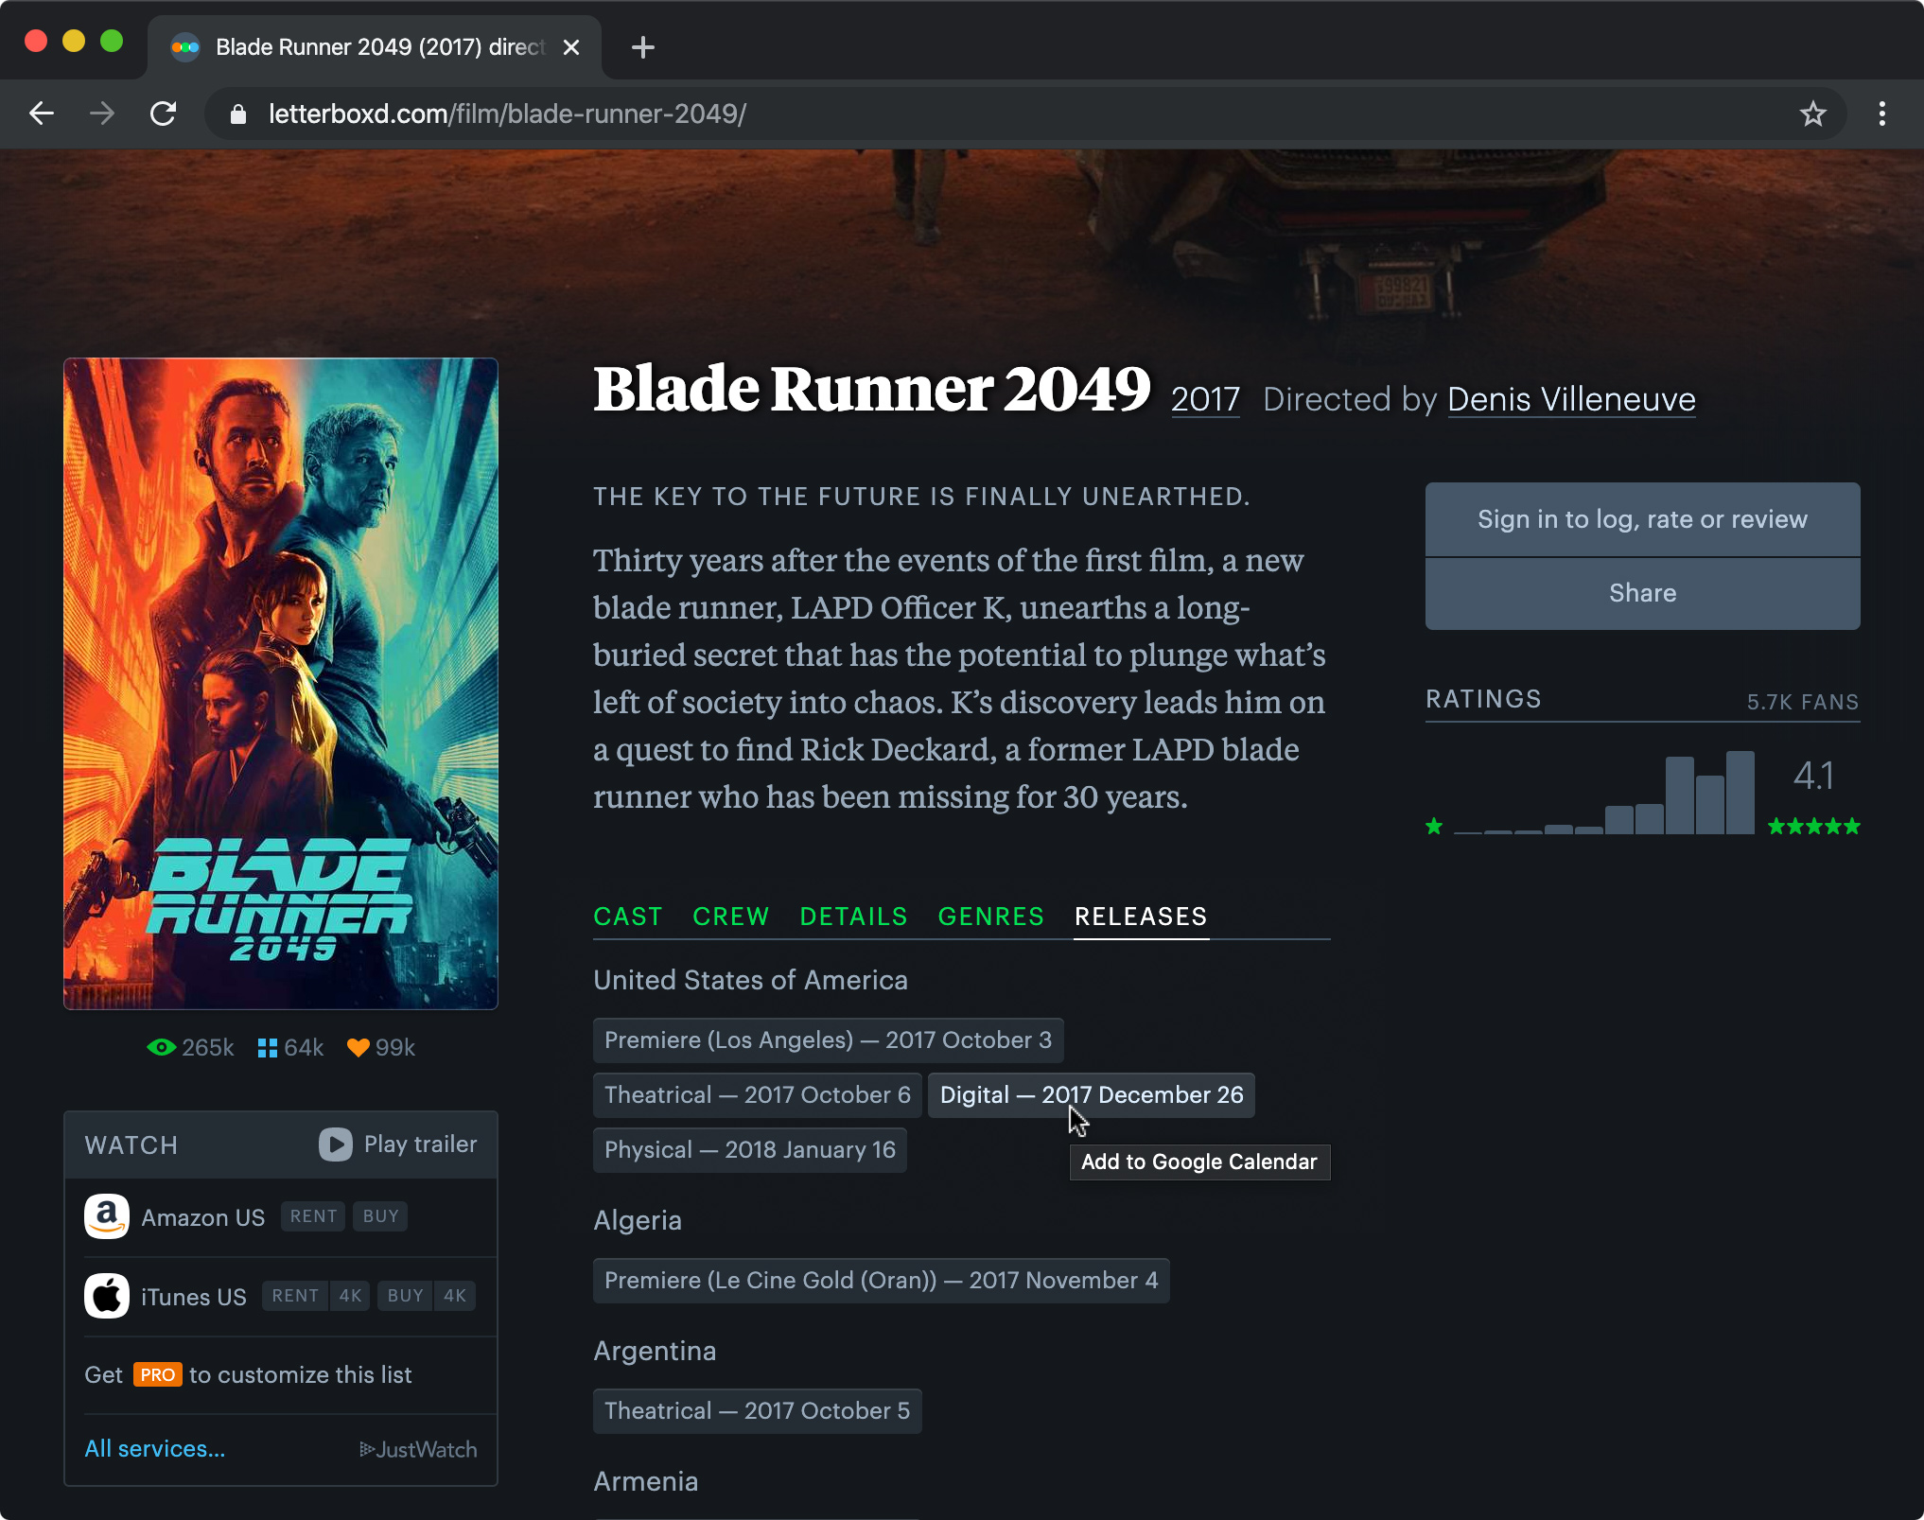Image resolution: width=1924 pixels, height=1520 pixels.
Task: Click the Digital 2017 December 26 release
Action: (1091, 1095)
